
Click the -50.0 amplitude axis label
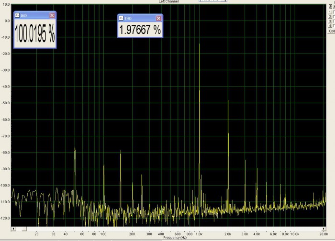(x=6, y=103)
